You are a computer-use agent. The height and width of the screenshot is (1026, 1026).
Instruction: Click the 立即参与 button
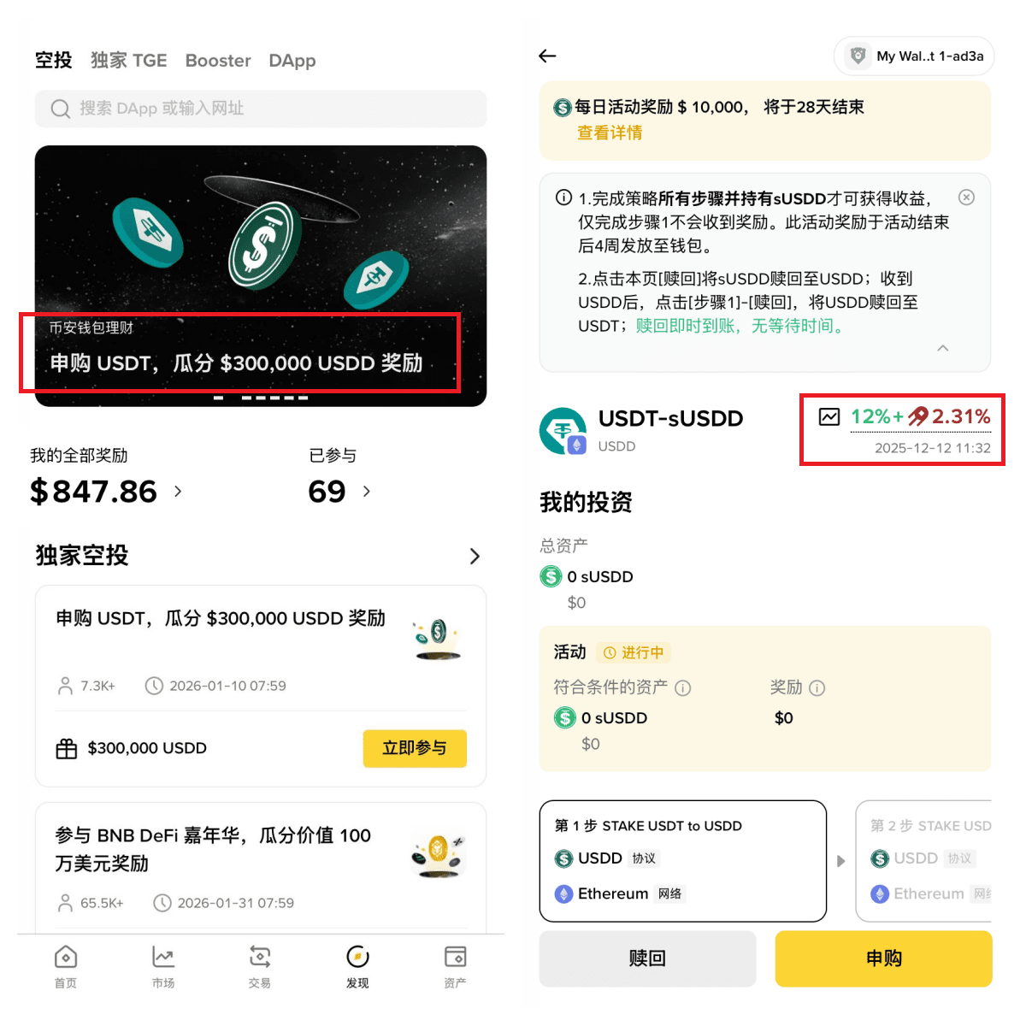[415, 748]
